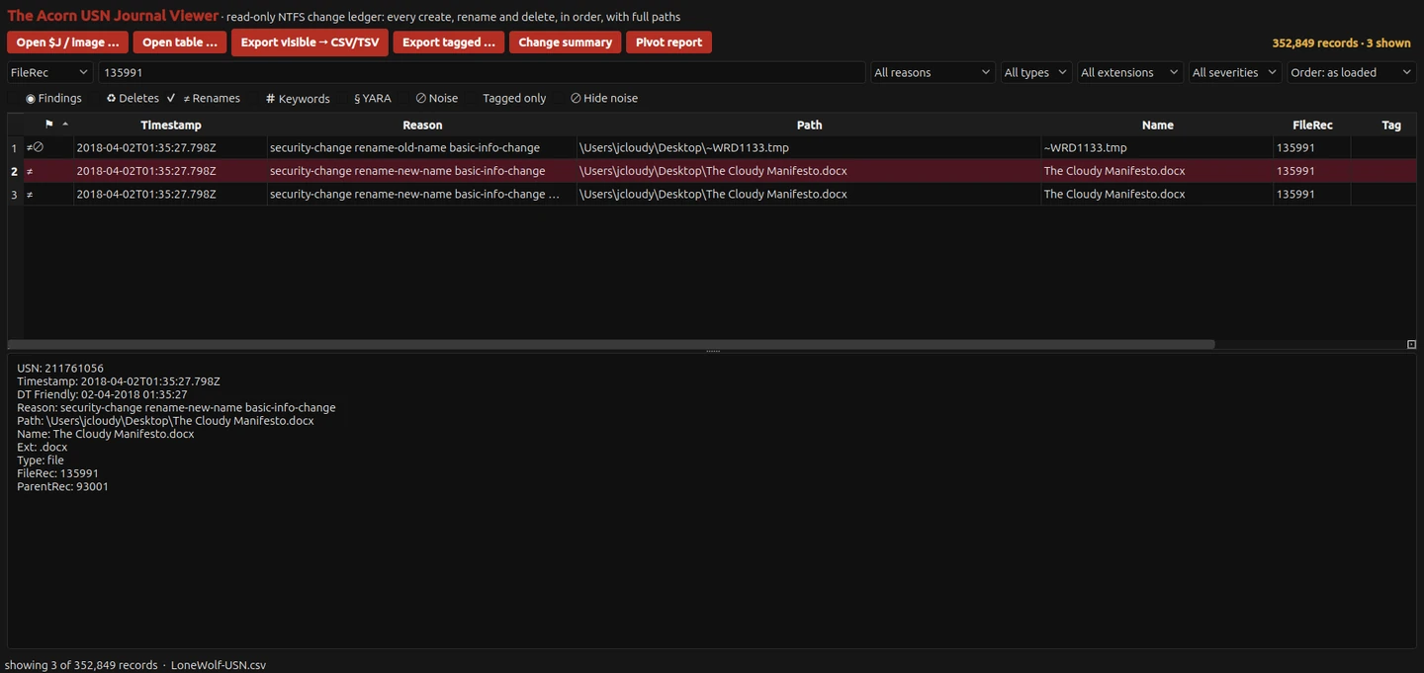The image size is (1424, 673).
Task: Sort by the FileRec column header
Action: (1312, 125)
